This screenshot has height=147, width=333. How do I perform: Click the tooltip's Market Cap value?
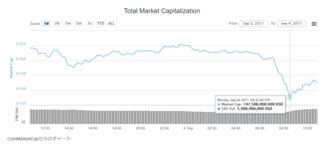tap(263, 104)
